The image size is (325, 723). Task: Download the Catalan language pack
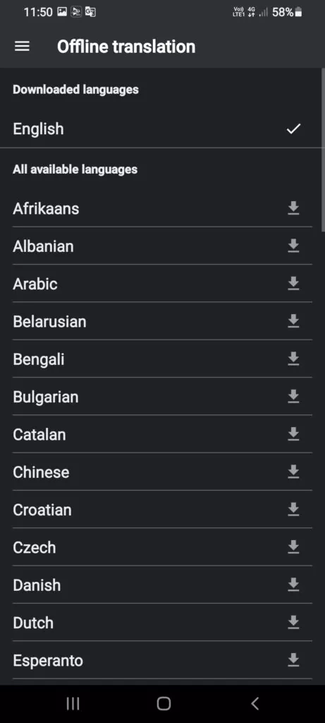[x=293, y=434]
